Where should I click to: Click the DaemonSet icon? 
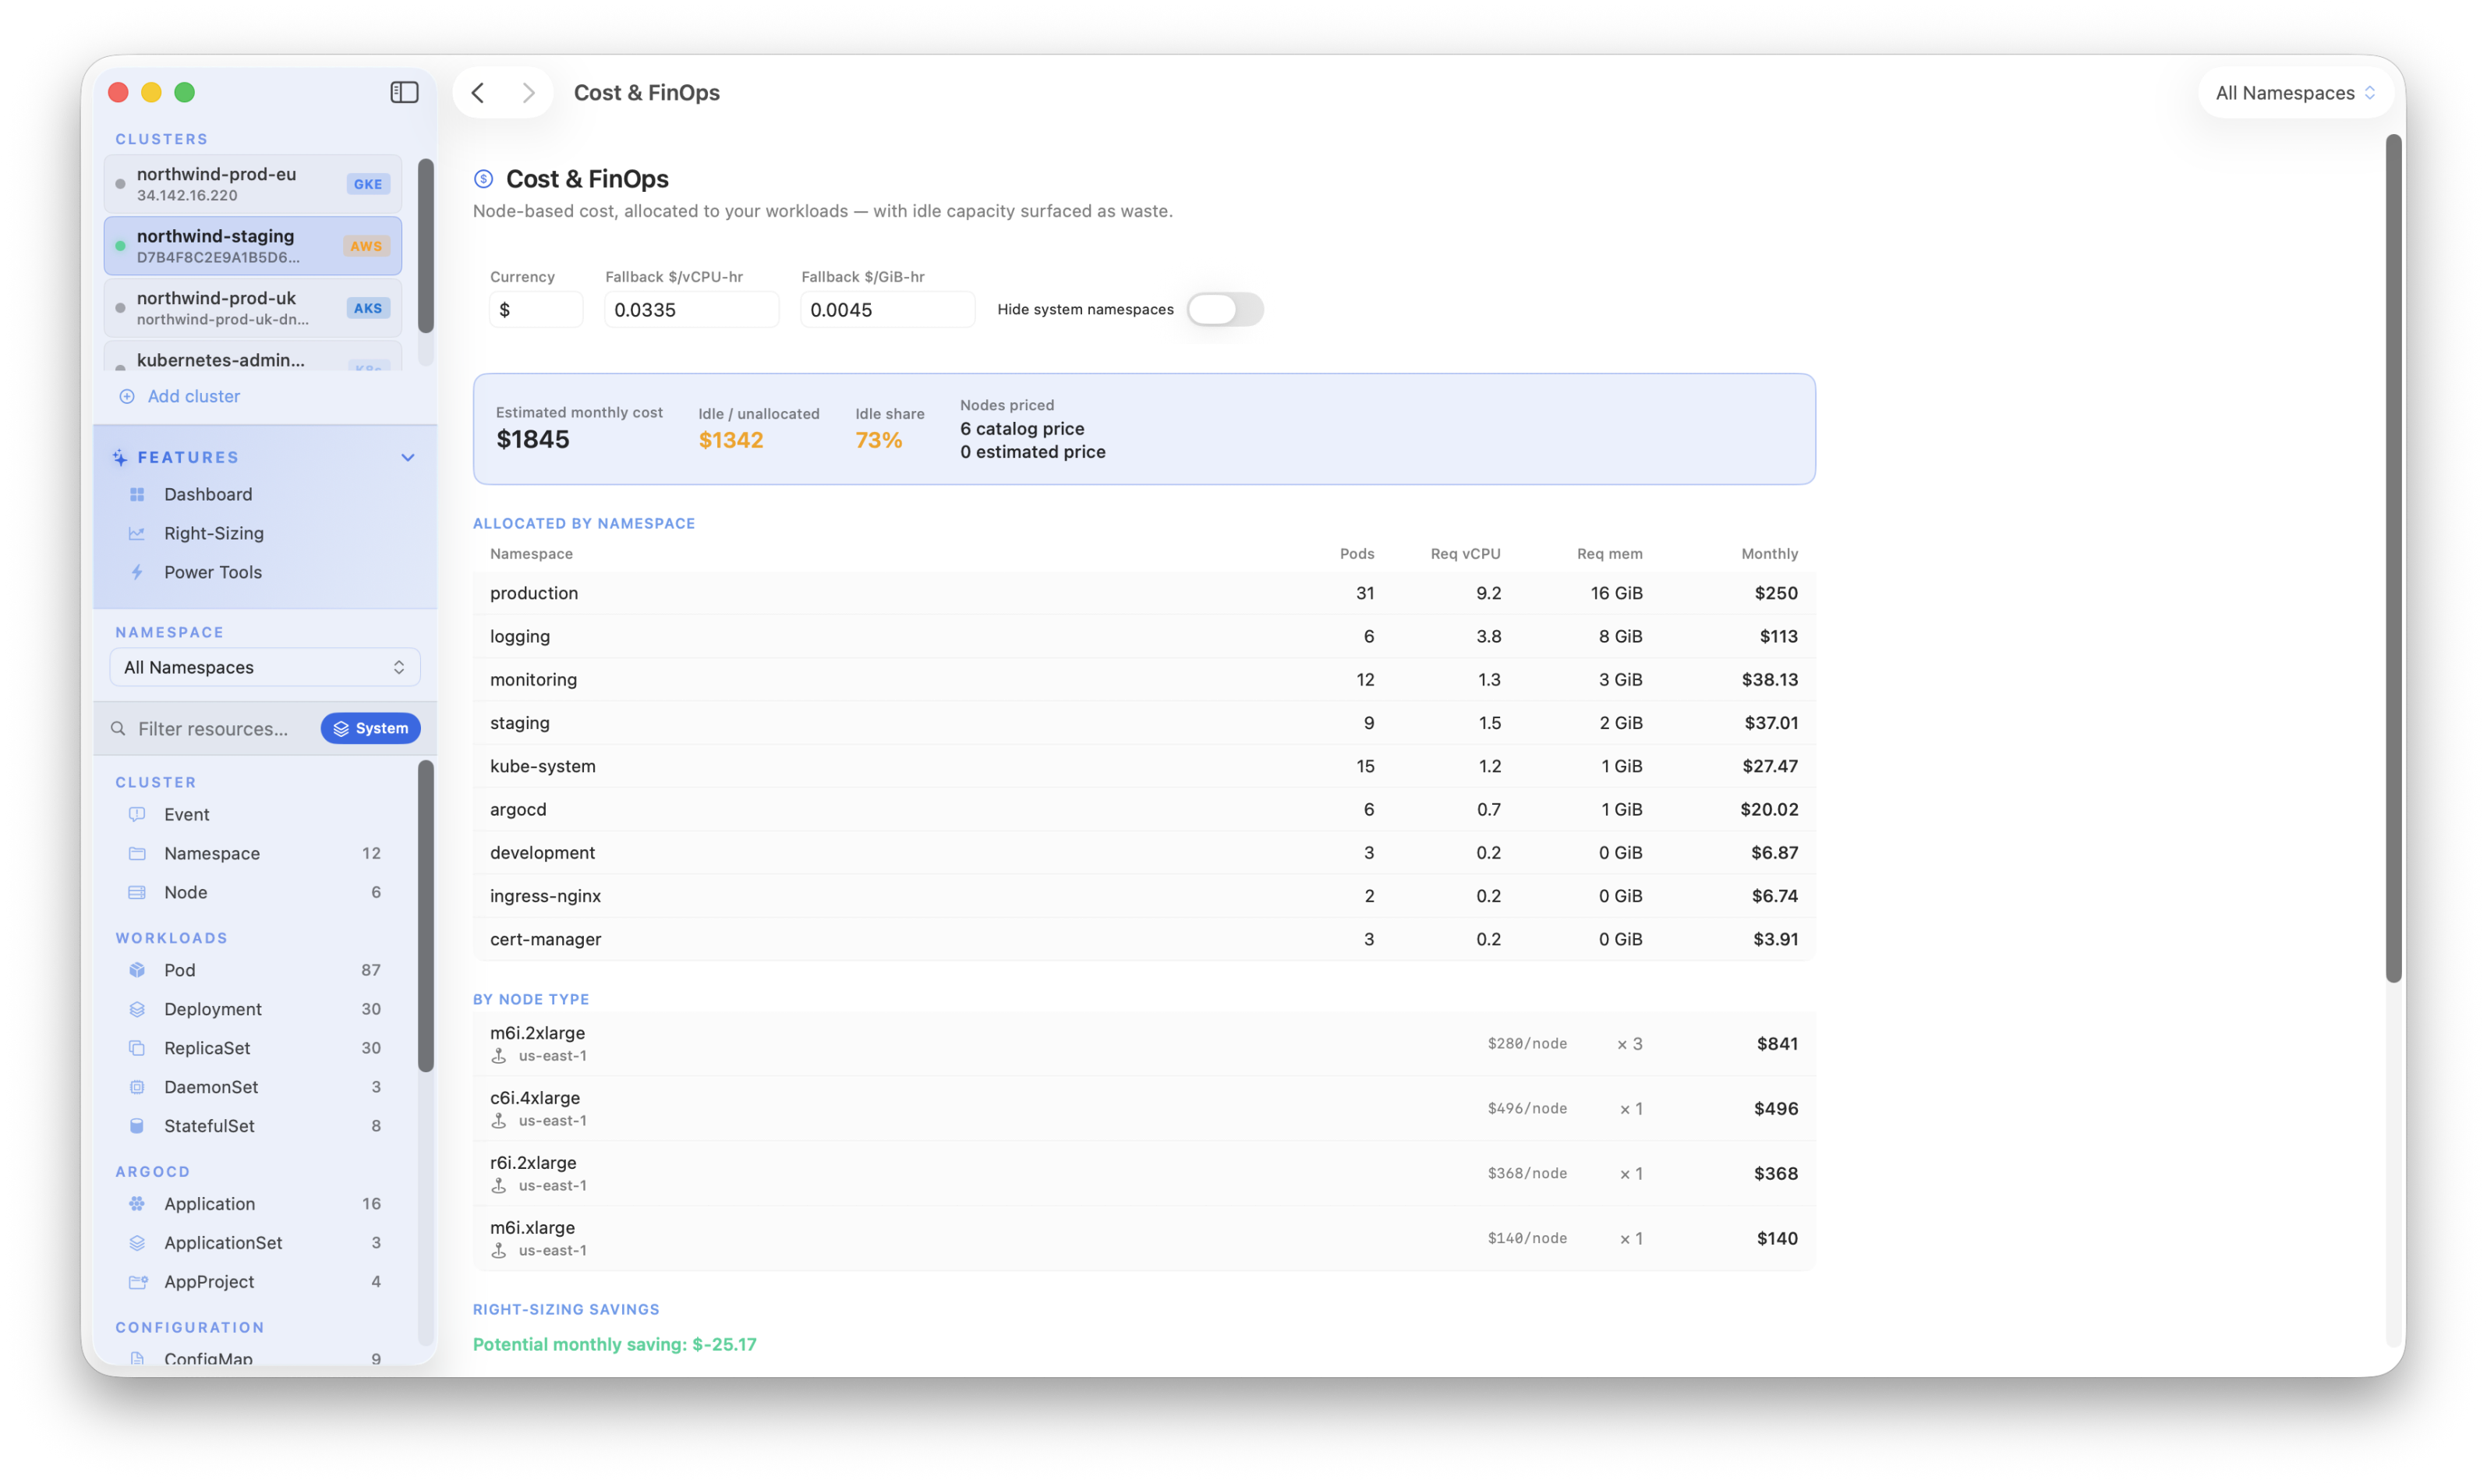point(137,1087)
